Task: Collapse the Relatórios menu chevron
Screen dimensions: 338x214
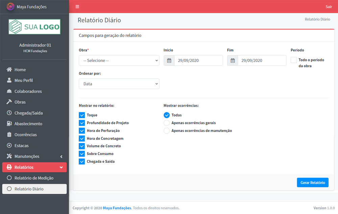Action: click(61, 167)
